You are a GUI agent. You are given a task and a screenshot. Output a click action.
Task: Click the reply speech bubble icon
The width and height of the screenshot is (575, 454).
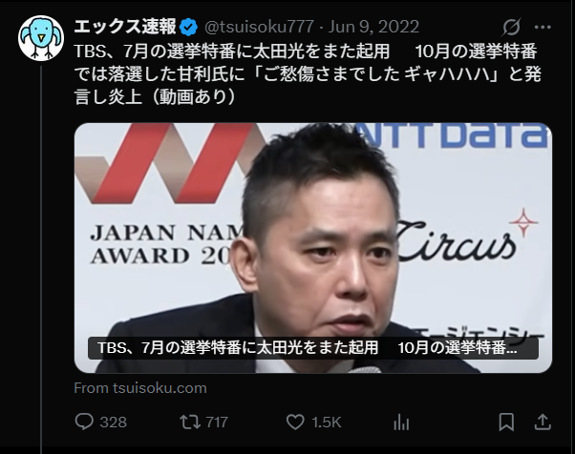84,422
